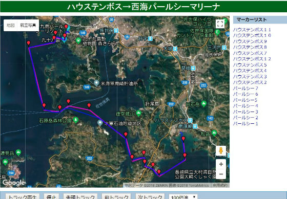
Task: Click 九十九島動植物園 森きらら icon
Action: point(78,40)
